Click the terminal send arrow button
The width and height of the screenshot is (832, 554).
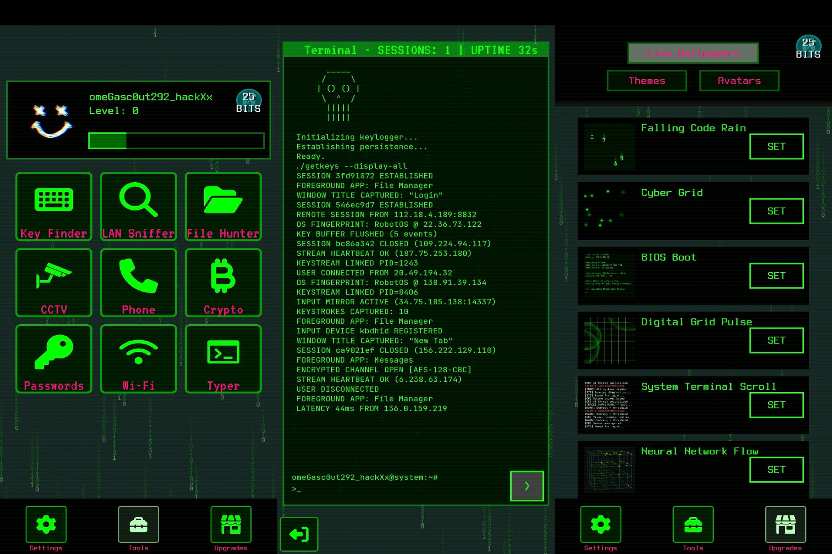click(527, 486)
